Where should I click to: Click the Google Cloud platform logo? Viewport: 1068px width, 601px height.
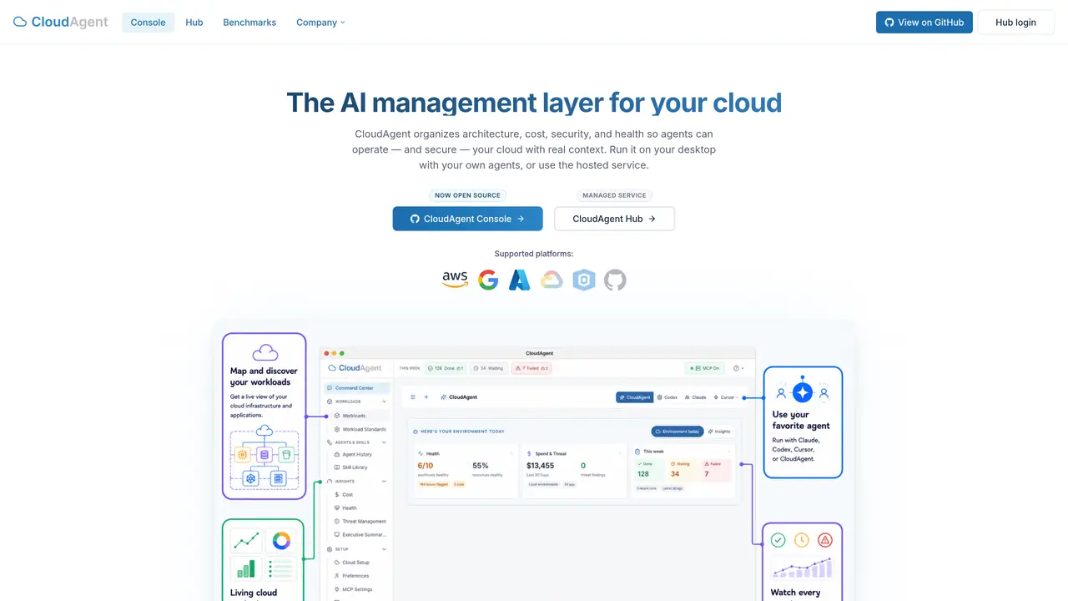coord(552,280)
